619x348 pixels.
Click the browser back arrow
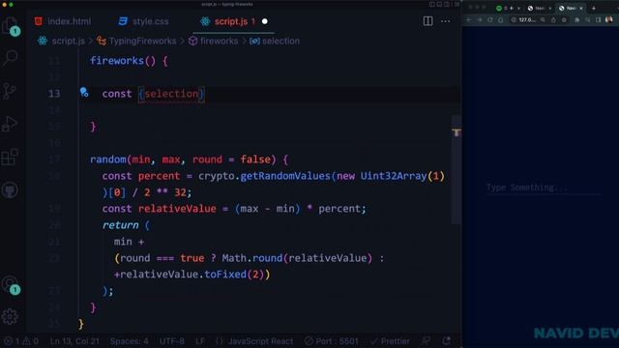[x=469, y=19]
